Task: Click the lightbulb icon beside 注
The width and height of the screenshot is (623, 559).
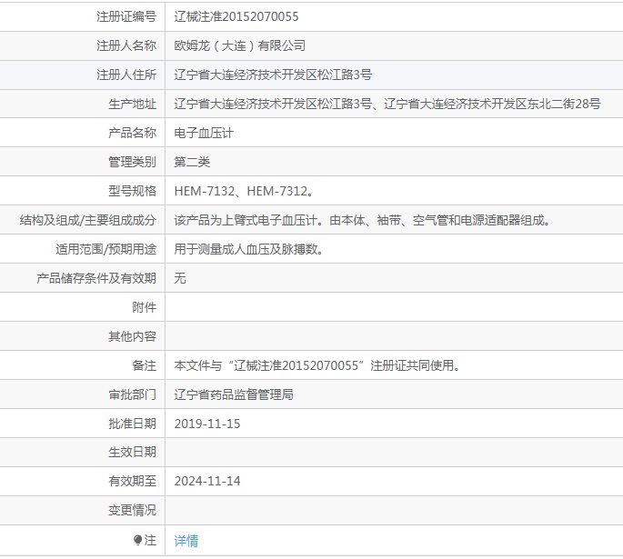Action: coord(138,540)
